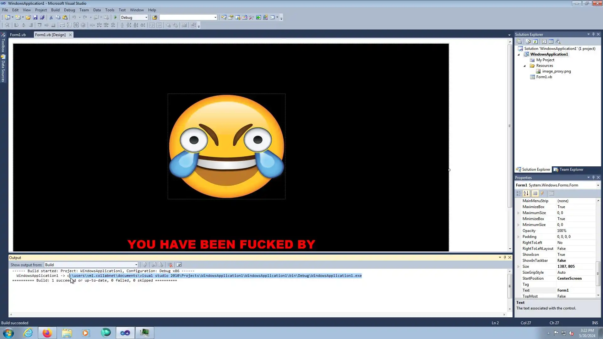The width and height of the screenshot is (603, 339).
Task: Toggle Alphabetical sort in Properties
Action: click(526, 194)
